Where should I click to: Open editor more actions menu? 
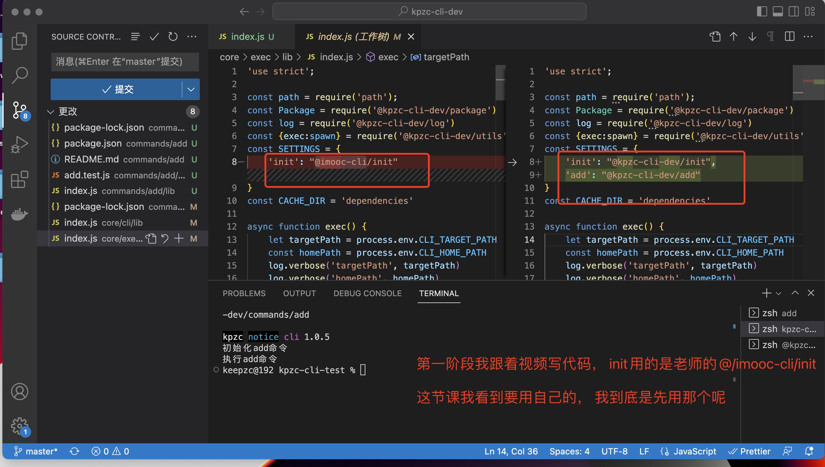[x=808, y=37]
